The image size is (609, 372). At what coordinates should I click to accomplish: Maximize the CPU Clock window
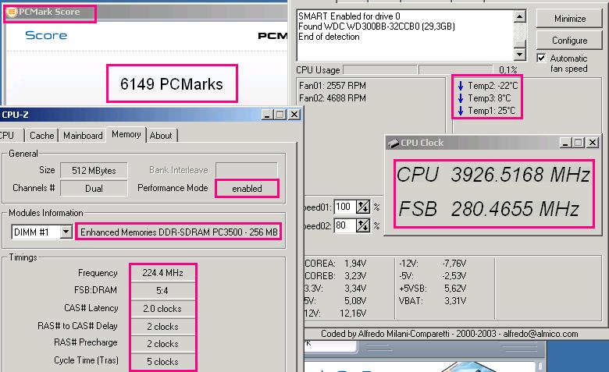pos(579,143)
